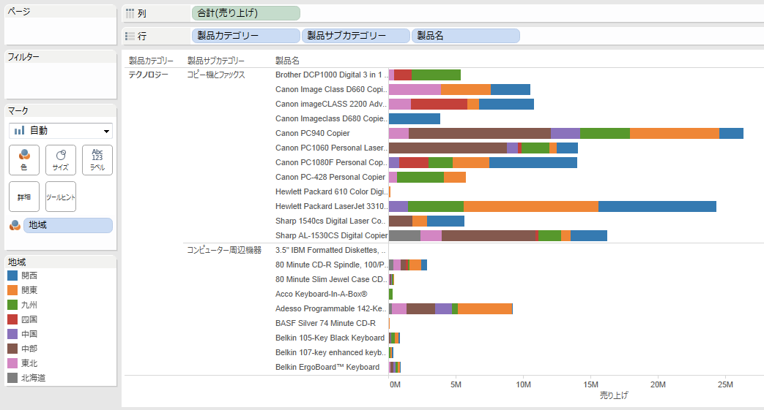This screenshot has width=764, height=410.
Task: Click the Adesso Programmable 142-Ke label
Action: [331, 308]
